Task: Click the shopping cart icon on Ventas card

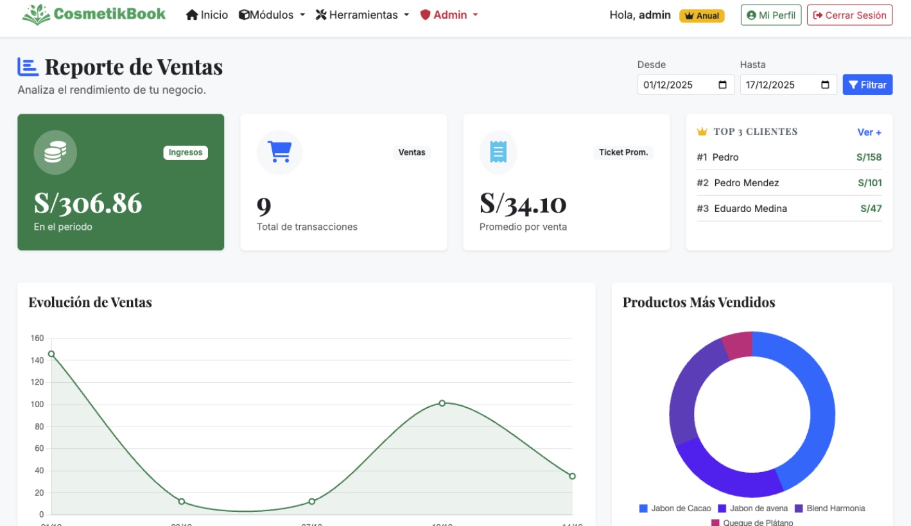Action: click(x=279, y=152)
